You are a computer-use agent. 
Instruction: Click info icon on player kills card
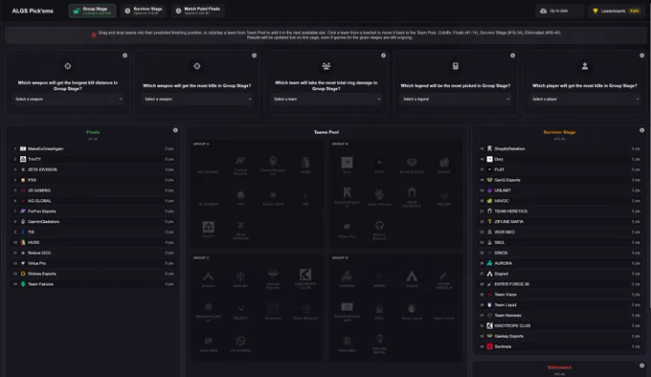tap(641, 55)
